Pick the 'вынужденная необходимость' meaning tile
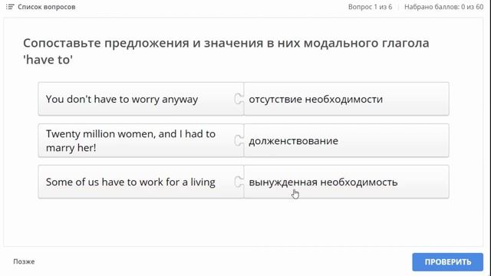 [x=346, y=182]
